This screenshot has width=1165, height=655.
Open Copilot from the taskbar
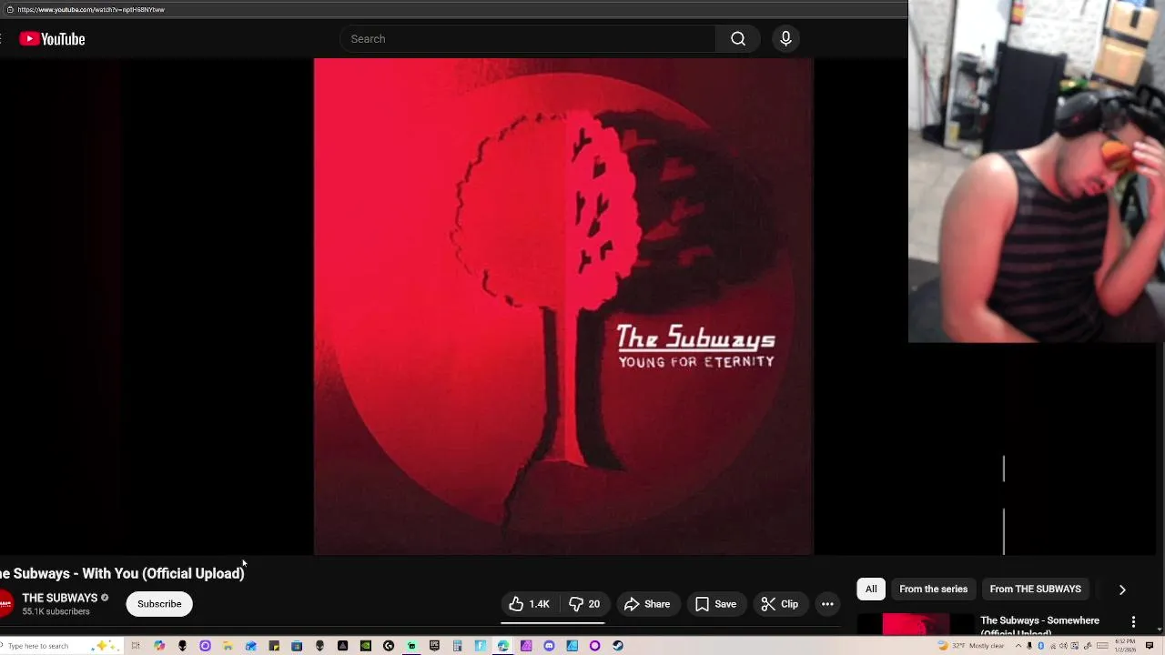(159, 646)
